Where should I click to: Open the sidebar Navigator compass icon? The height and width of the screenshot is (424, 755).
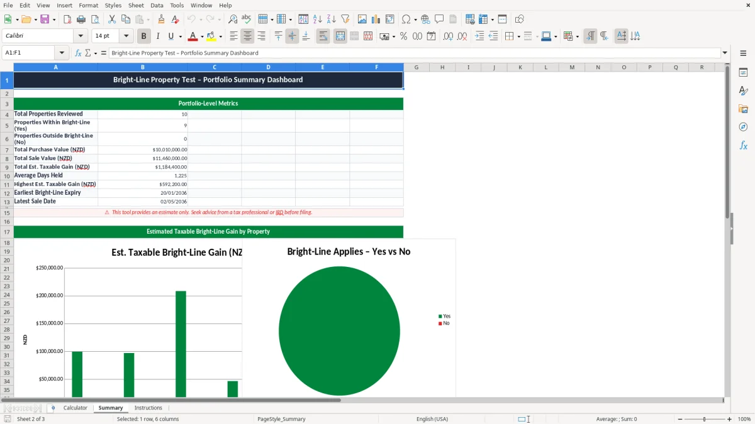(743, 127)
